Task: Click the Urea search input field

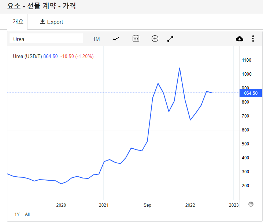Action: [x=46, y=39]
